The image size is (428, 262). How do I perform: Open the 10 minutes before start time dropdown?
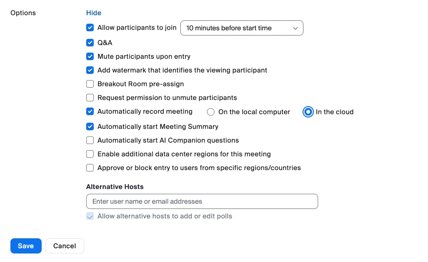click(x=241, y=28)
